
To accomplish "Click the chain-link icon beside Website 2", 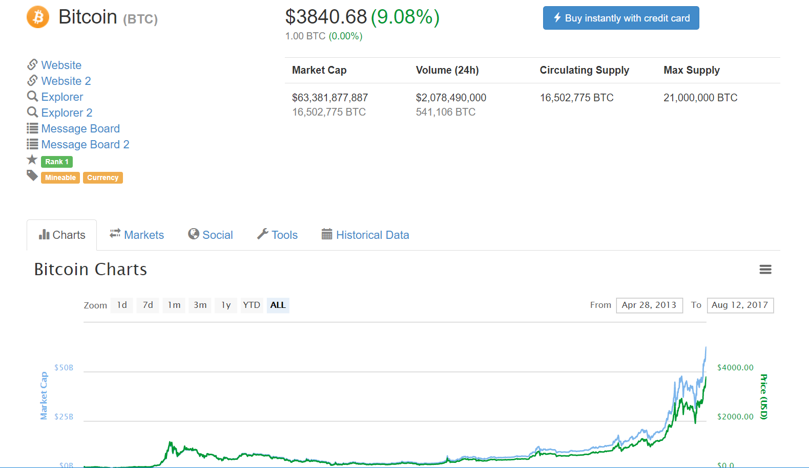I will click(x=32, y=80).
